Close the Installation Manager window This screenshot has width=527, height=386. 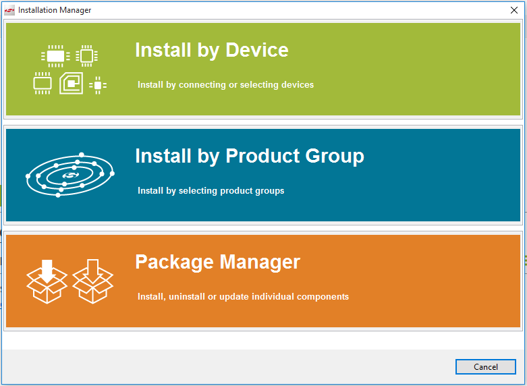tap(514, 10)
